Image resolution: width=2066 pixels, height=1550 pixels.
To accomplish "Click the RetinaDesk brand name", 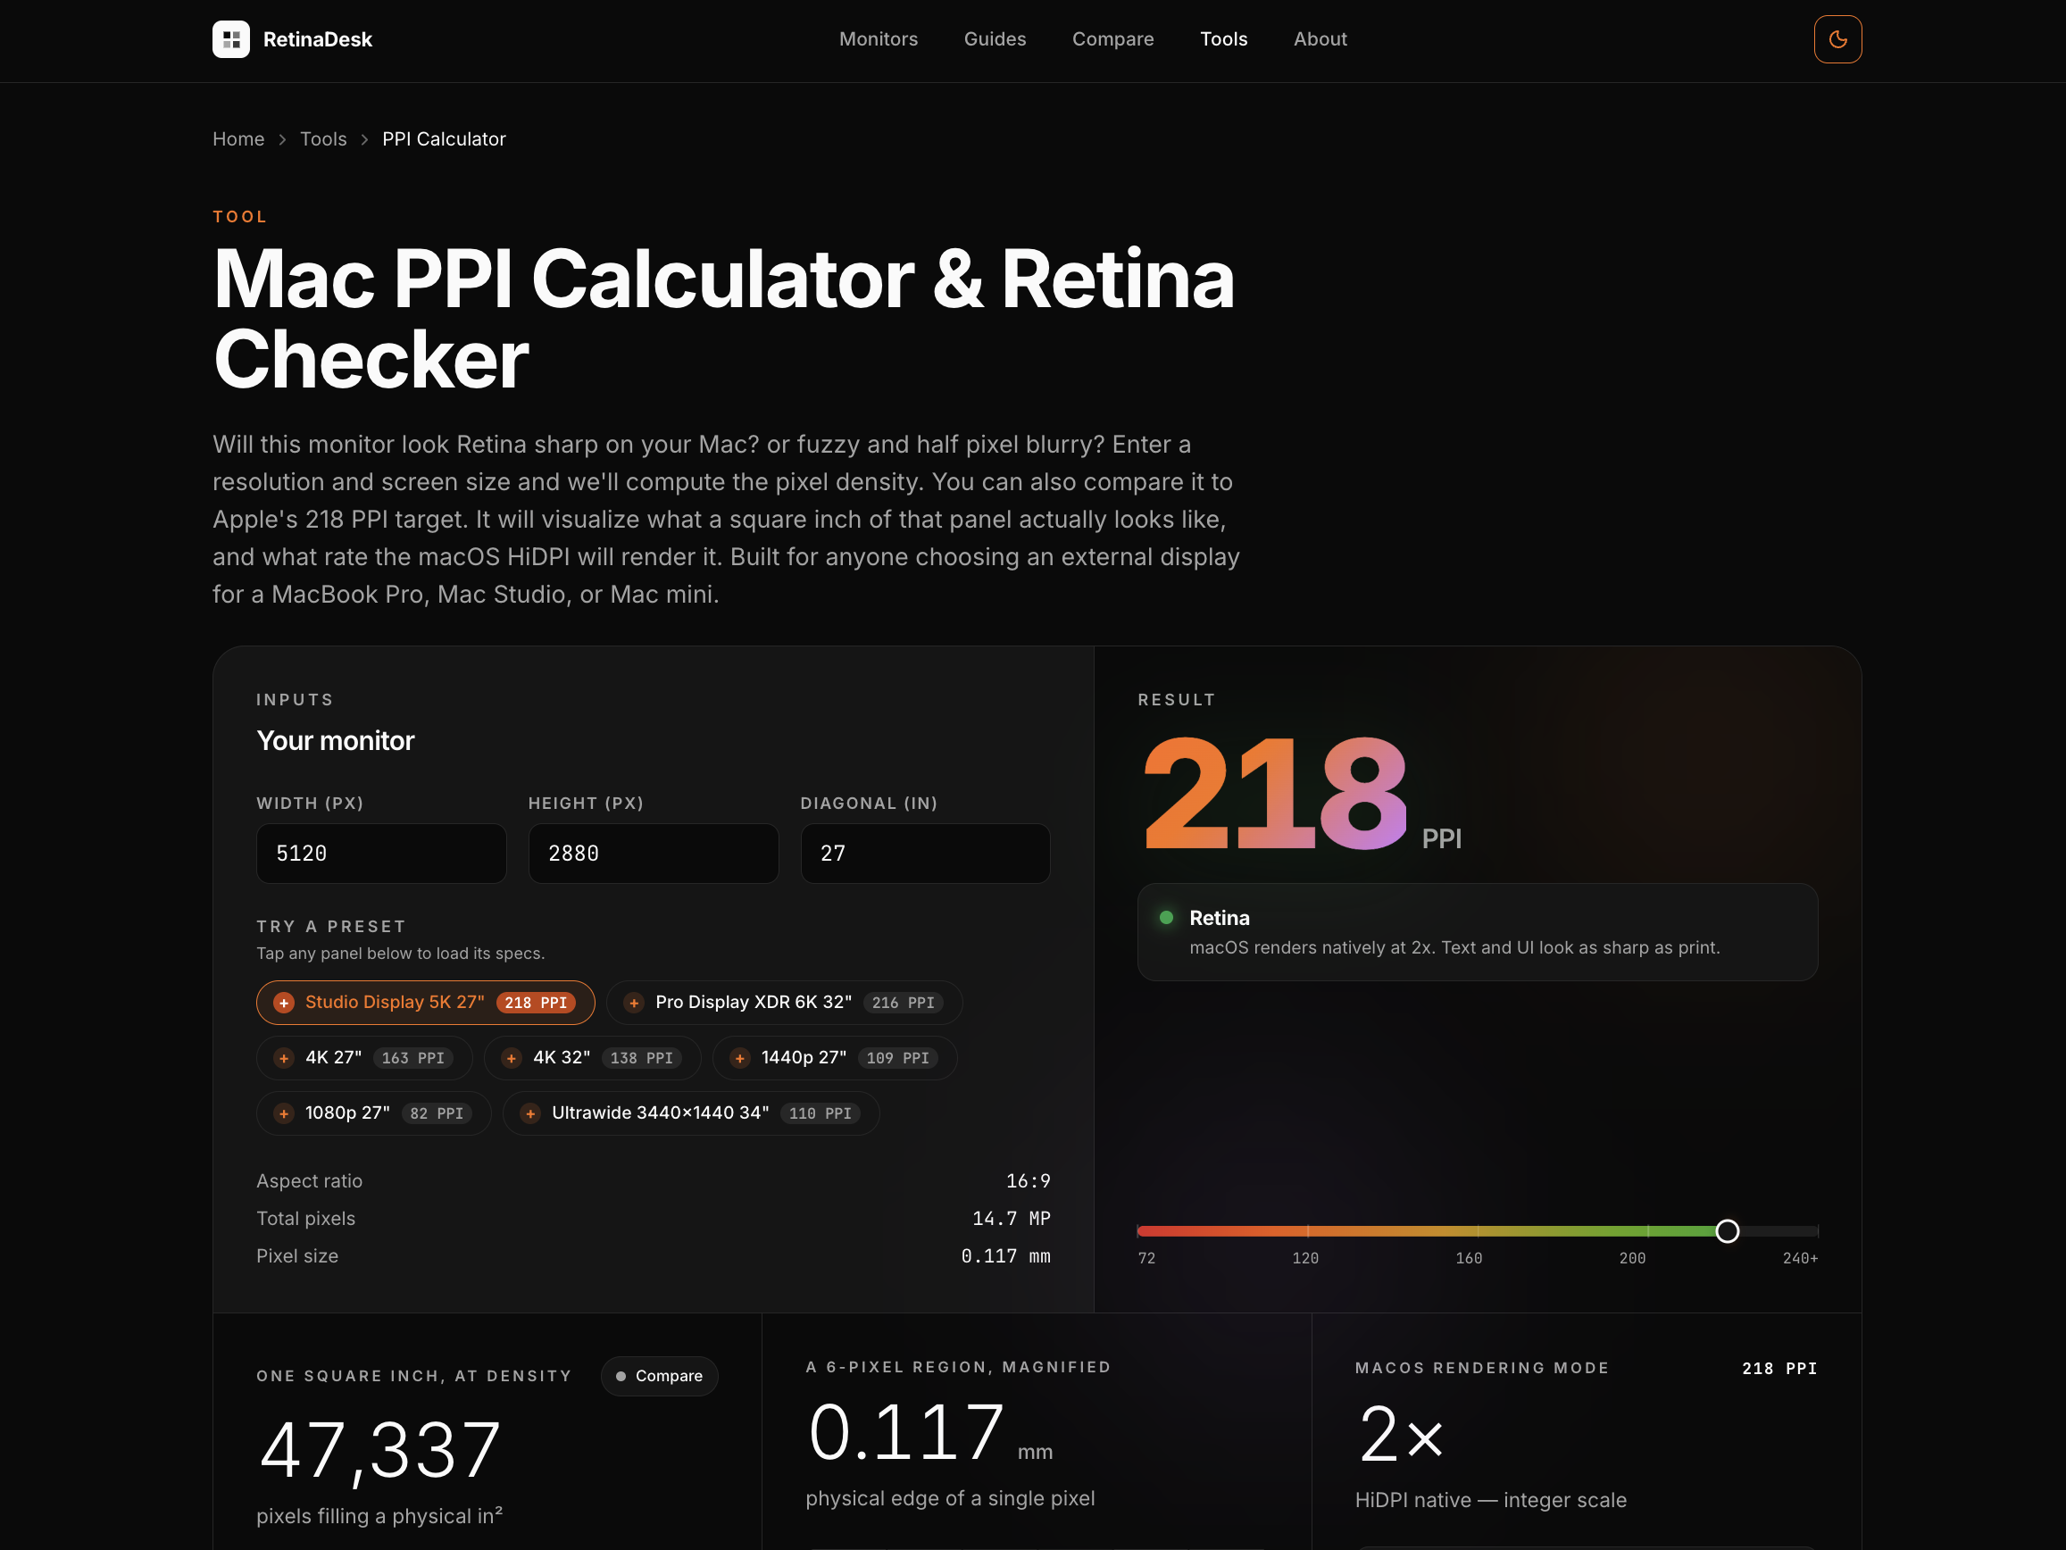I will [x=318, y=39].
